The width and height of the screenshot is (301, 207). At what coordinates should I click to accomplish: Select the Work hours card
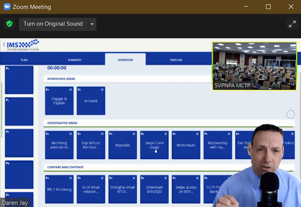186,145
